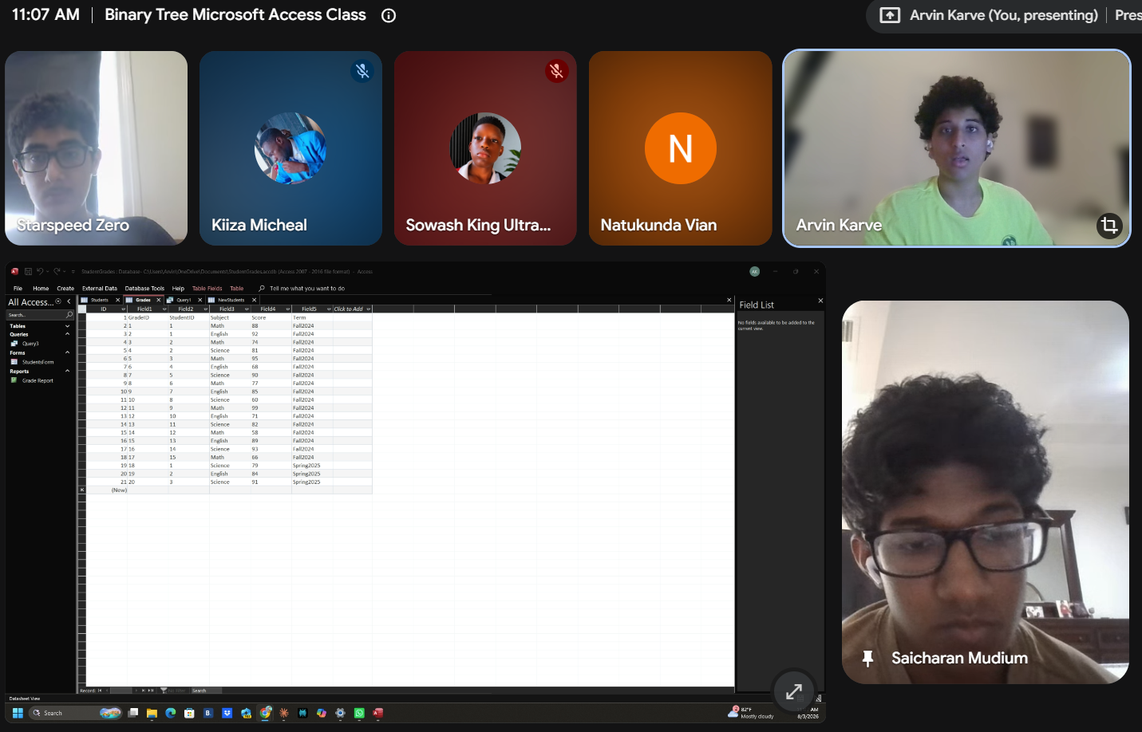Collapse the Queries group in navigation pane
The width and height of the screenshot is (1142, 732).
[x=67, y=334]
